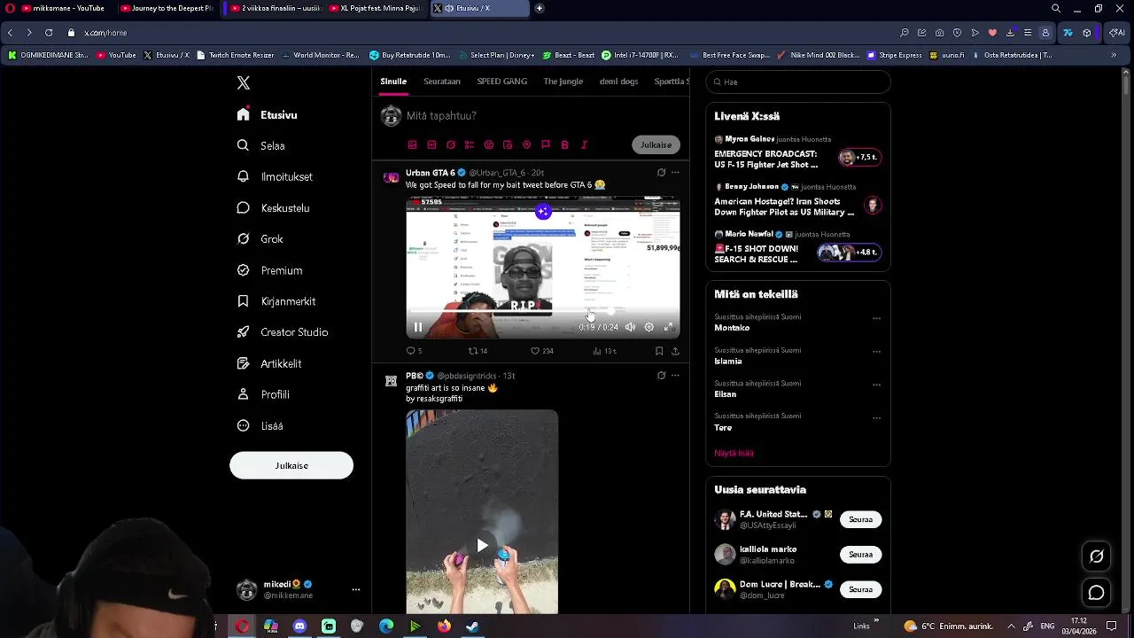The image size is (1134, 638).
Task: Expand the Lisää more menu
Action: [260, 426]
